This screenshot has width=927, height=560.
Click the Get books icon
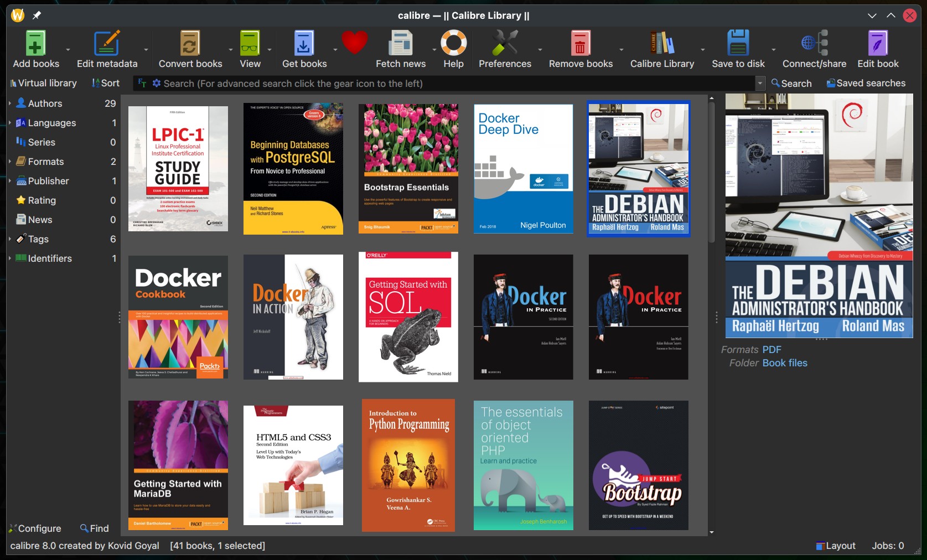coord(304,43)
